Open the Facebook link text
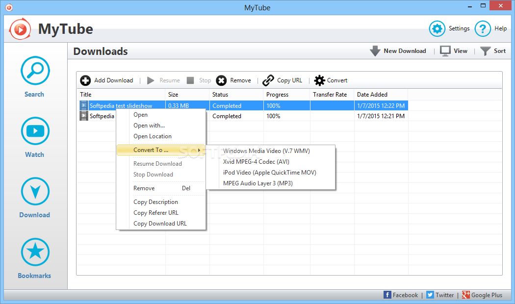 [x=405, y=295]
